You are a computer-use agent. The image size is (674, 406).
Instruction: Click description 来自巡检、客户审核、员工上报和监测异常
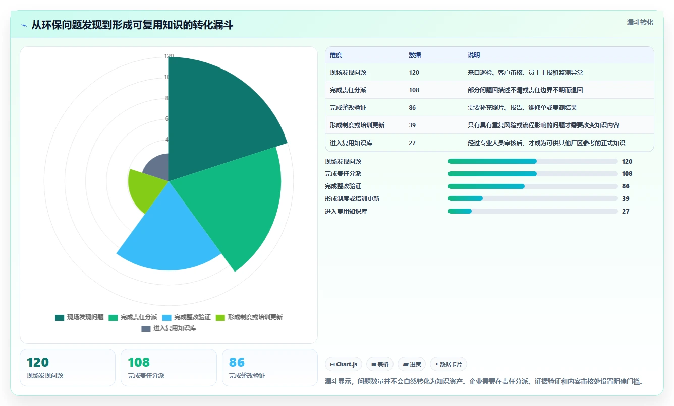[x=525, y=73]
